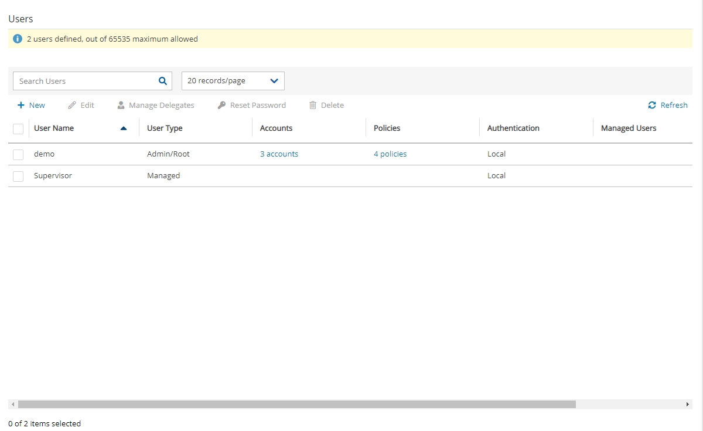Viewport: 703px width, 431px height.
Task: Open the 20 records/page dropdown
Action: 233,81
